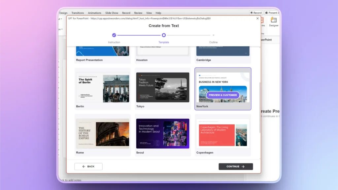The width and height of the screenshot is (338, 190).
Task: Click the add notes area in PowerPoint
Action: click(70, 180)
